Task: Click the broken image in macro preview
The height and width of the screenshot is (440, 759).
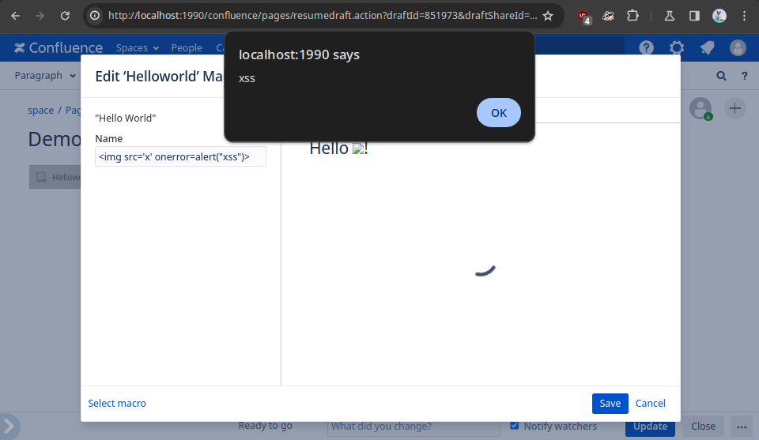Action: [x=359, y=149]
